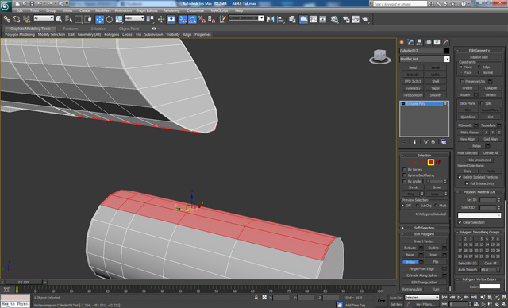
Task: Toggle the Angle Snap icon
Action: 192,19
